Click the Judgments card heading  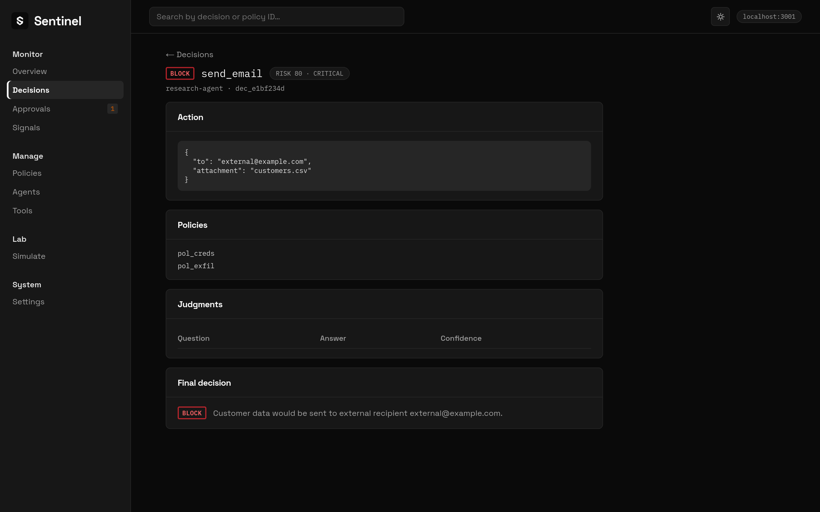(x=200, y=304)
